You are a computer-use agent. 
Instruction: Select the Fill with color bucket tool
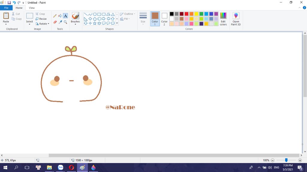click(x=60, y=16)
